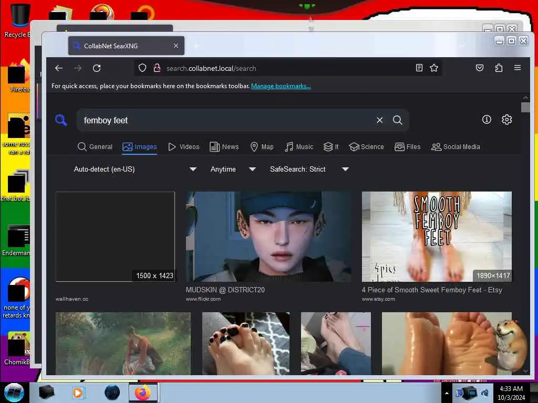Image resolution: width=538 pixels, height=403 pixels.
Task: Click the Manage bookmarks link
Action: click(x=281, y=86)
